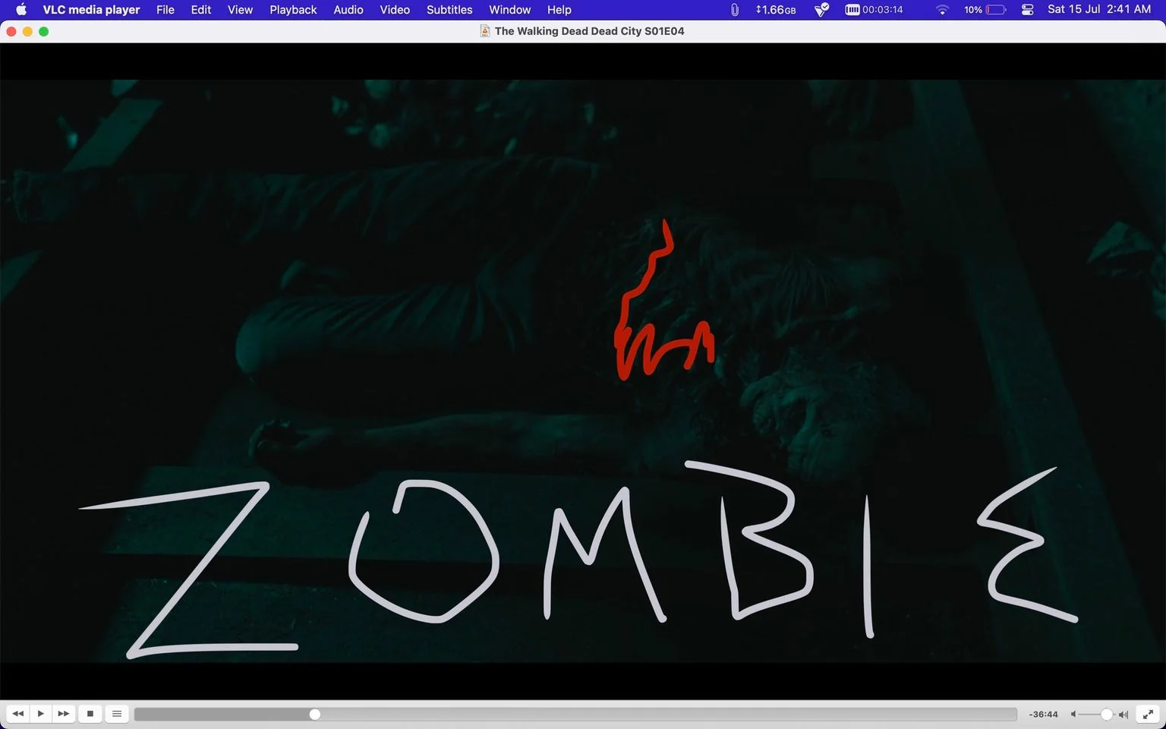Set volume to max via loud speaker icon

(x=1123, y=715)
